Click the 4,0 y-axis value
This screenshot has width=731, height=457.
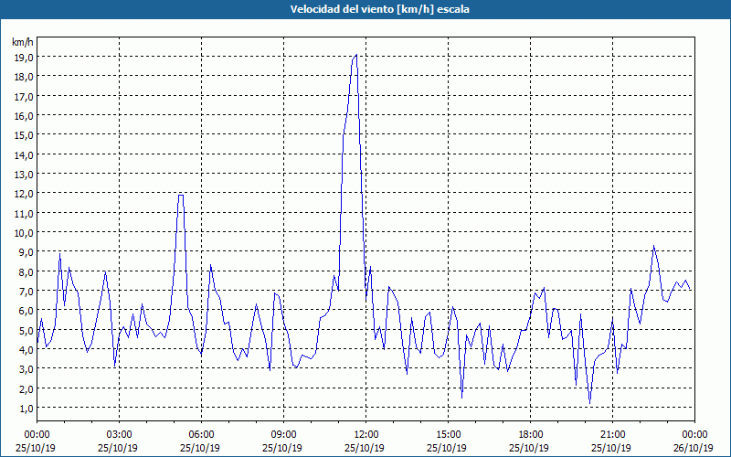(x=26, y=350)
